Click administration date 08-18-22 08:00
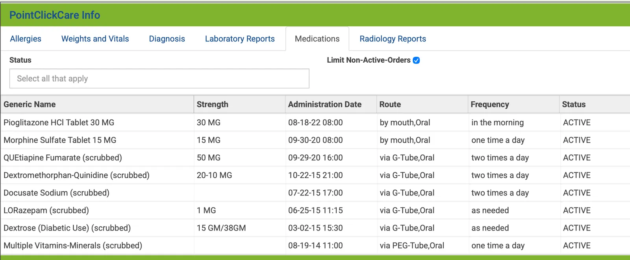Screen dimensions: 630x260 tap(315, 123)
